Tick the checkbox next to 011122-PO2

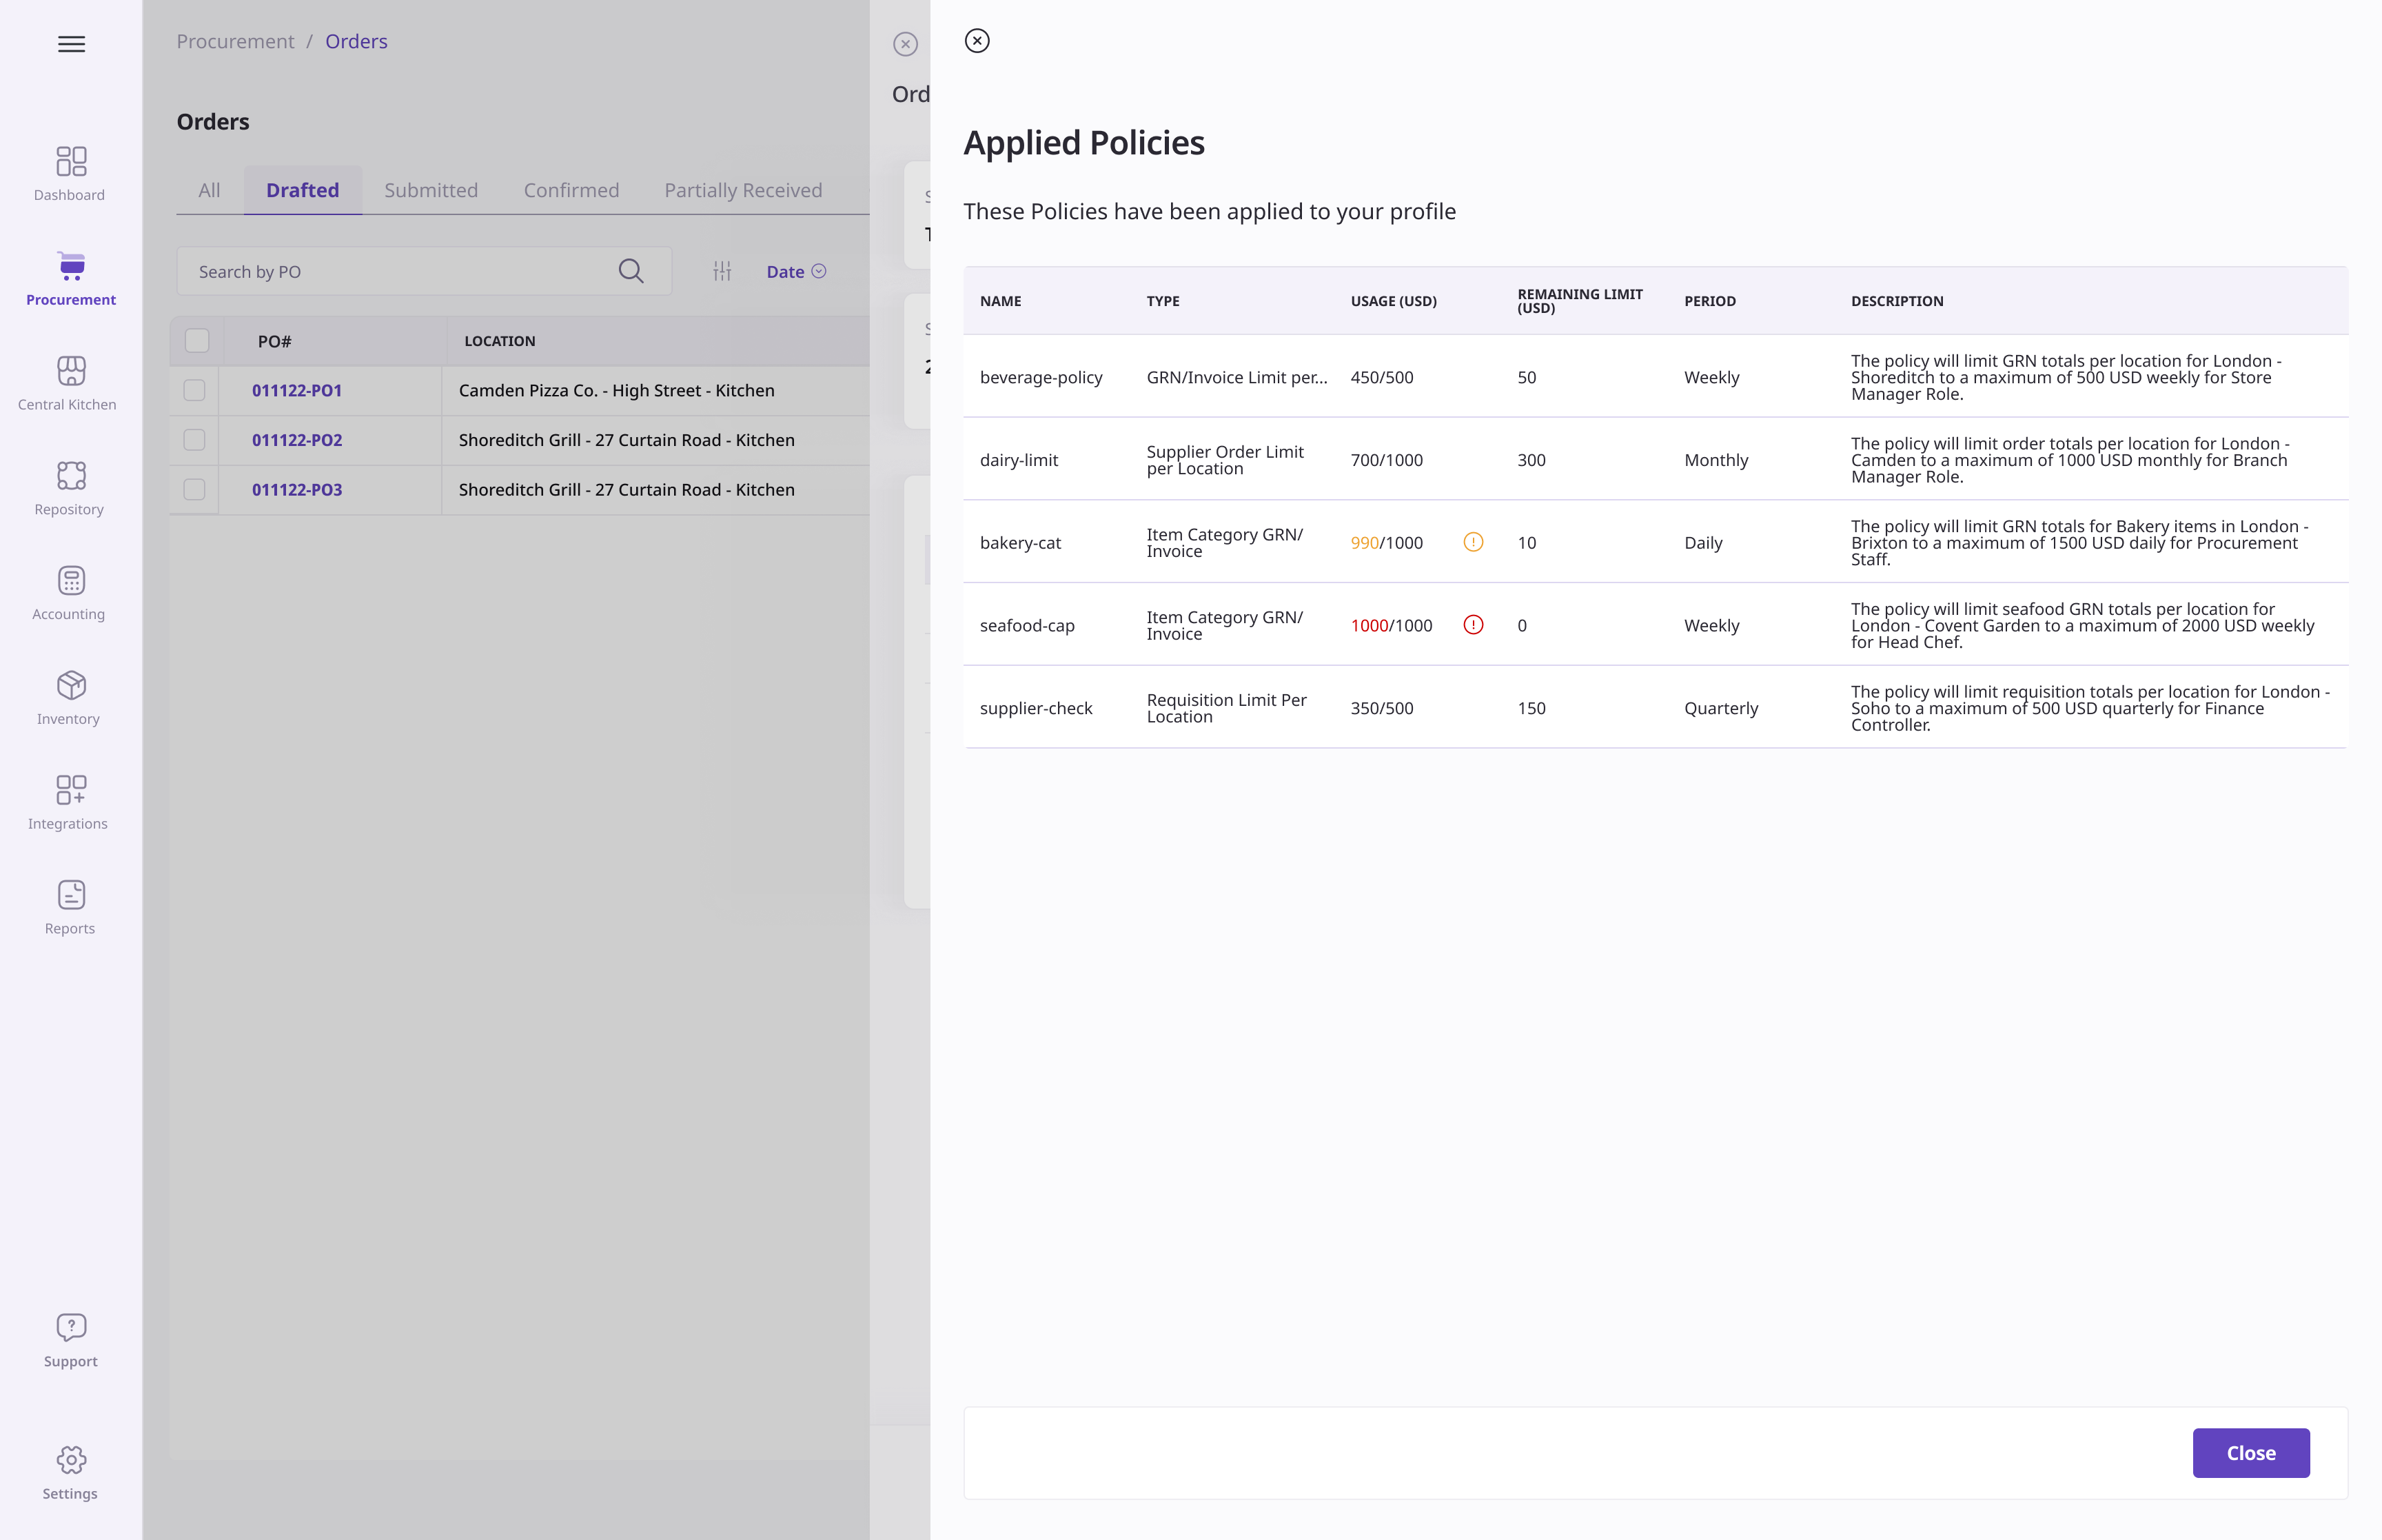[195, 440]
